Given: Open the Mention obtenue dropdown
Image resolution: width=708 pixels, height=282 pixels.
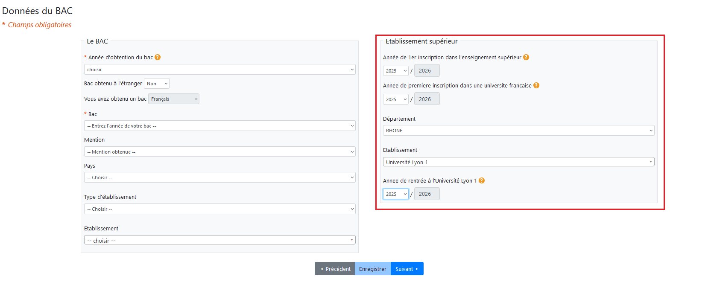Looking at the screenshot, I should (219, 152).
